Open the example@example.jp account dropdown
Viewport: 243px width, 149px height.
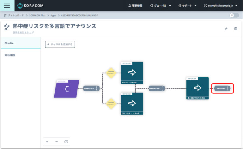pos(220,6)
